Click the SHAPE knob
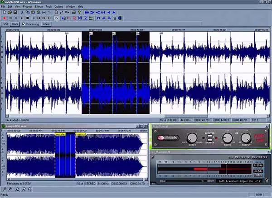The image size is (272, 198). click(192, 138)
